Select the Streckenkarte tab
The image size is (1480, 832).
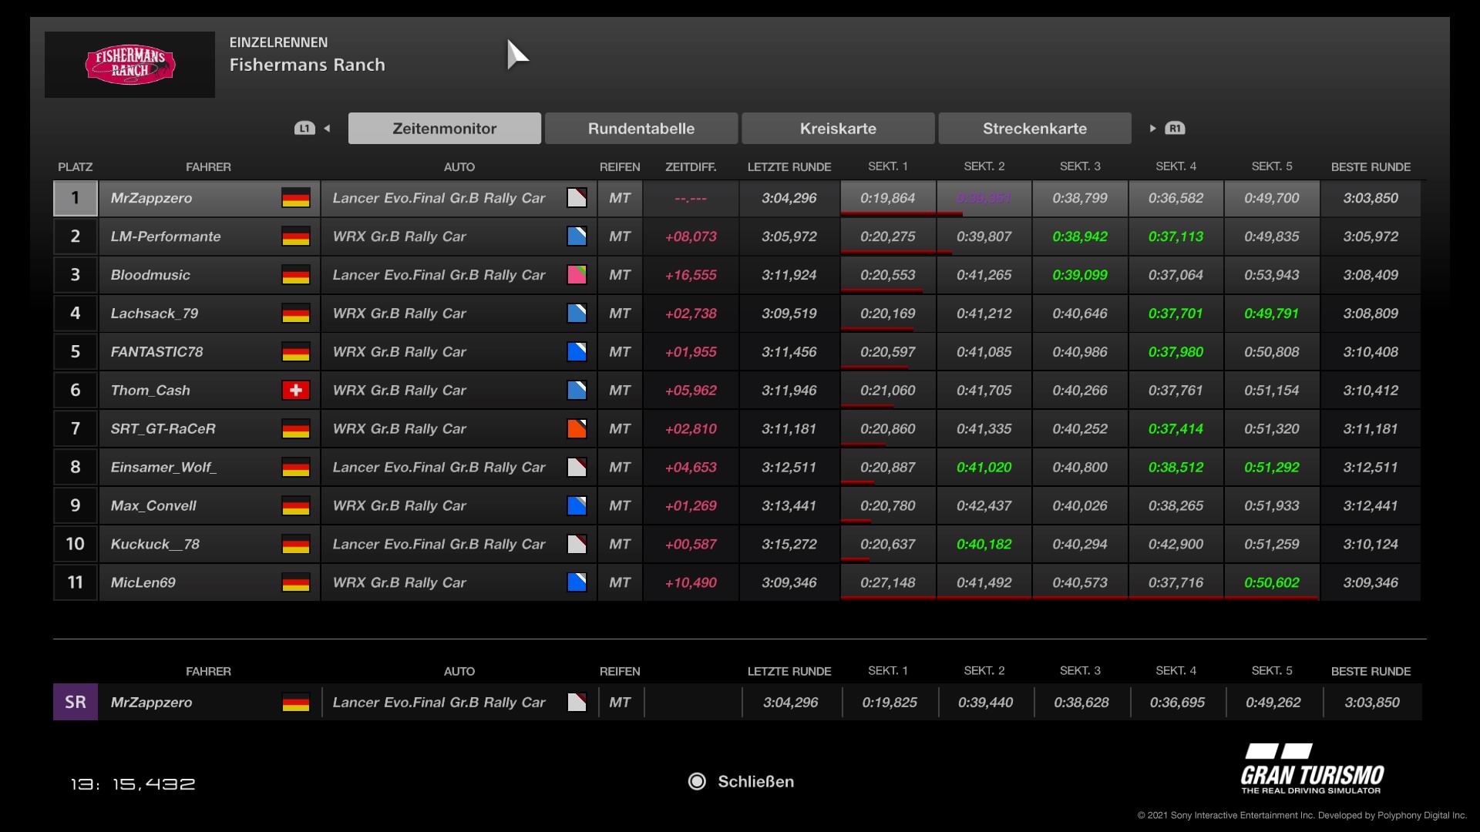click(1034, 129)
